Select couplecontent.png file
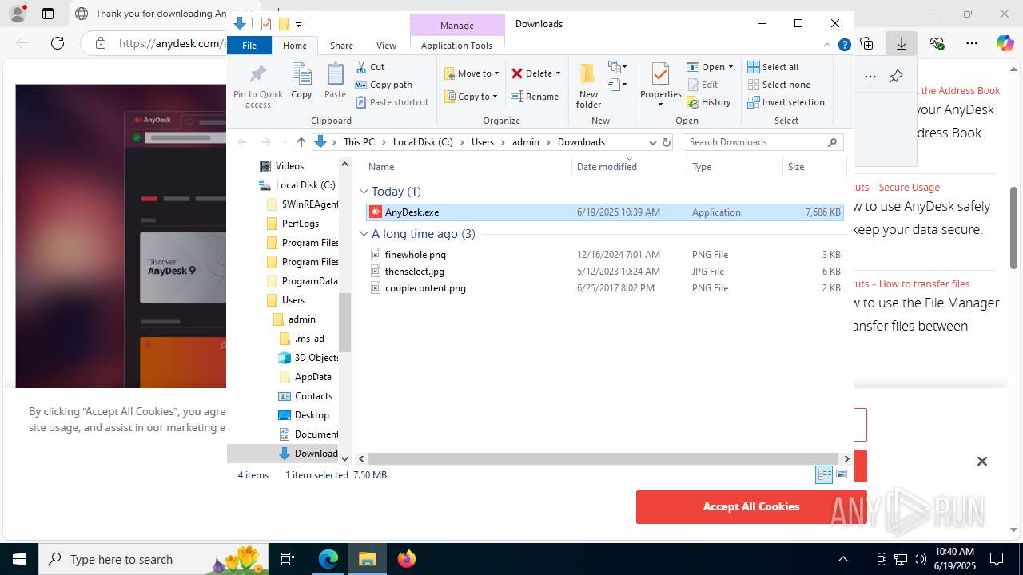 (x=605, y=288)
